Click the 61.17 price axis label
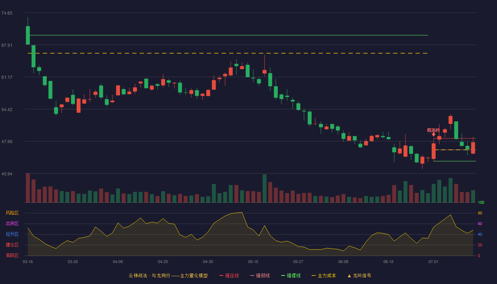 click(x=7, y=77)
